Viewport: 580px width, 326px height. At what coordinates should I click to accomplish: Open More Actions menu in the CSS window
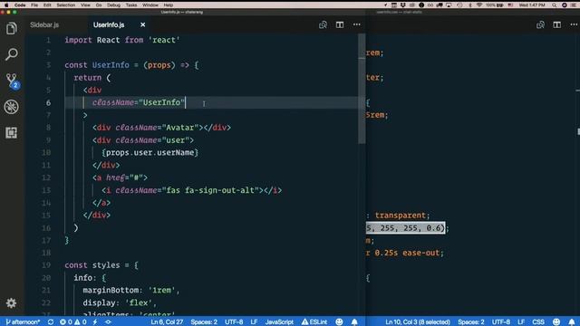point(574,24)
